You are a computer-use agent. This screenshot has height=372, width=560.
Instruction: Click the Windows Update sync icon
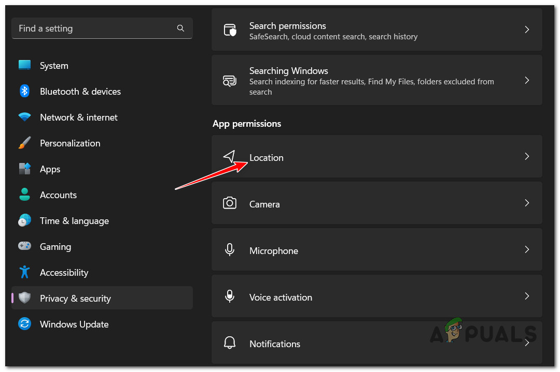[x=24, y=324]
